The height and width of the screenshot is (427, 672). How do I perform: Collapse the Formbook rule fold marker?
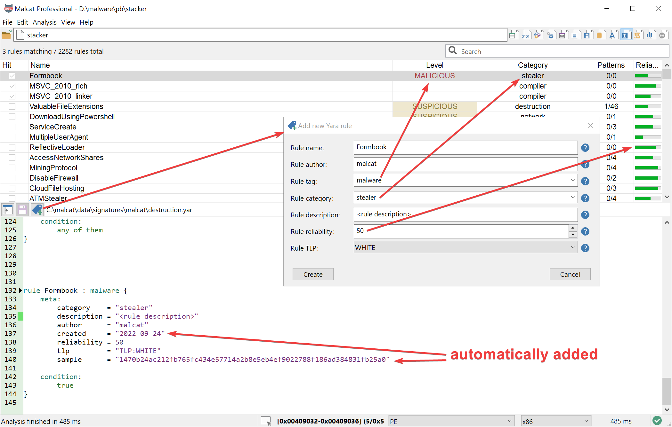[20, 290]
